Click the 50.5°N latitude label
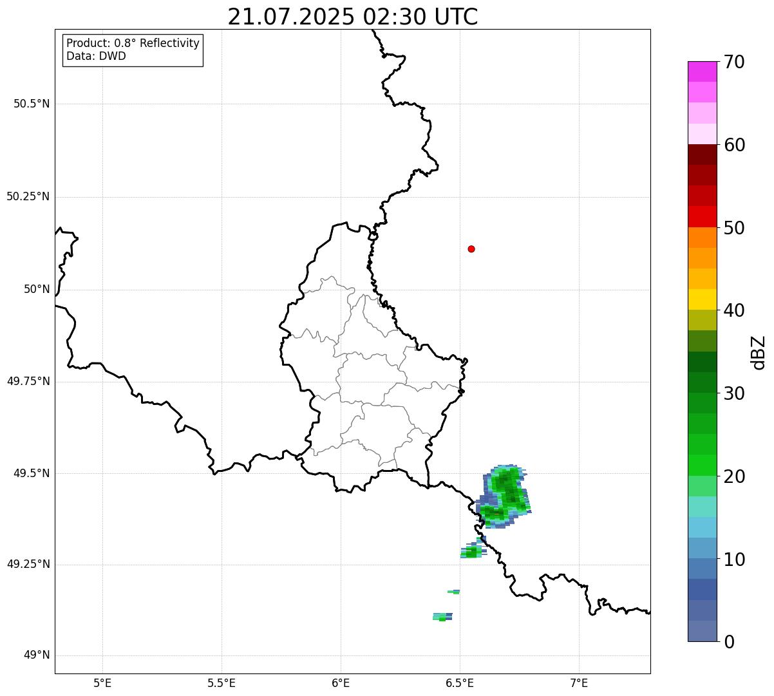This screenshot has height=696, width=774. pos(32,104)
